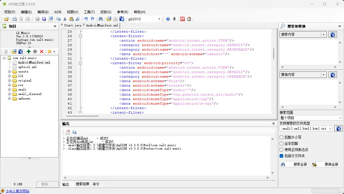Enable the 匹配大小写 checkbox
Viewport: 344px width, 194px height.
click(x=282, y=137)
